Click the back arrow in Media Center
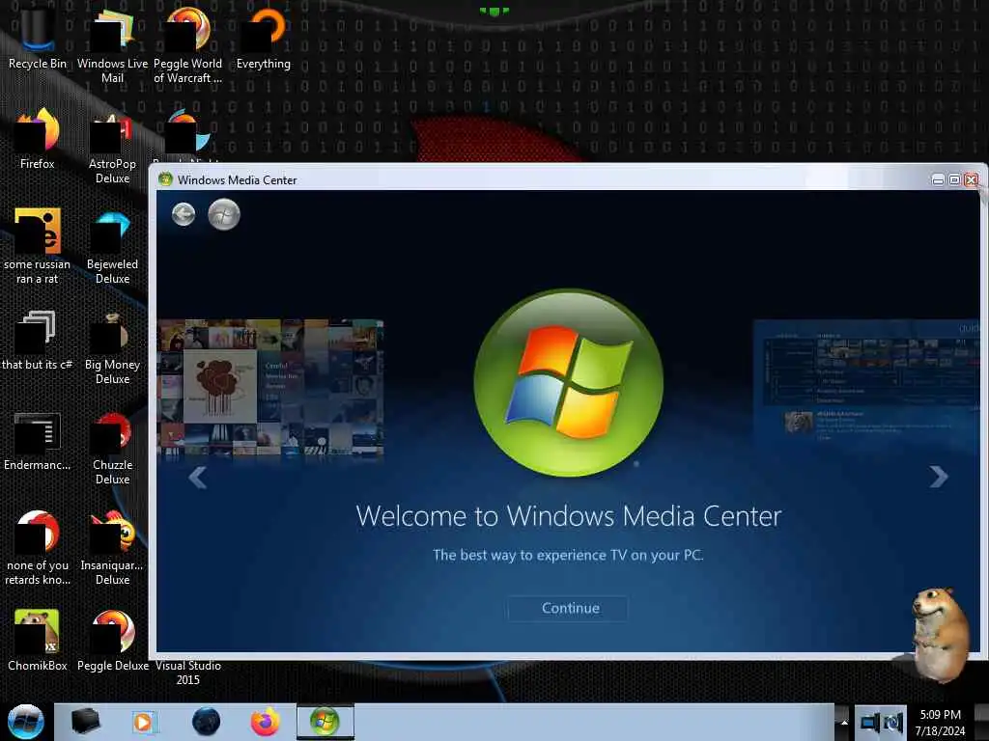 coord(184,214)
